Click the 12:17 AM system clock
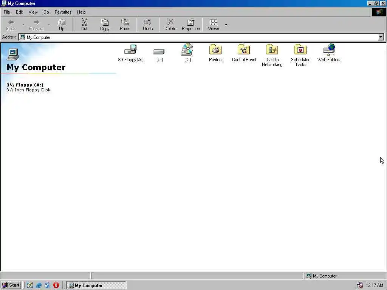 click(x=375, y=285)
